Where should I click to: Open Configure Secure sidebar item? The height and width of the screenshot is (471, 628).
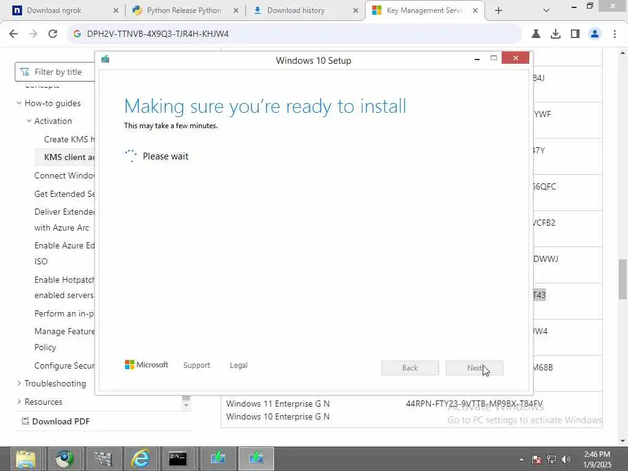[x=64, y=366]
